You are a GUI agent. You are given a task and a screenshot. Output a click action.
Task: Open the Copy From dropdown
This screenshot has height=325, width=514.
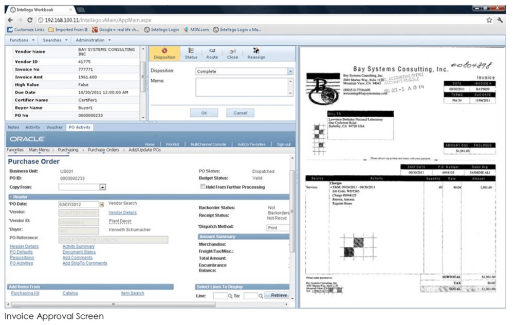pos(103,187)
